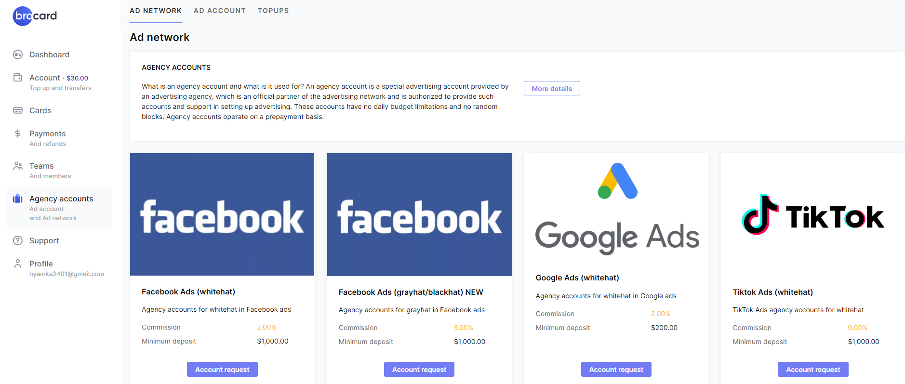
Task: Open the $30.00 account balance link
Action: point(77,78)
